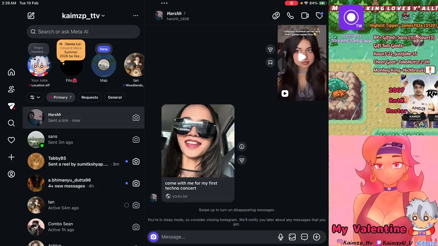Tap camera icon next to TabbyBS chat
This screenshot has height=246, width=438.
click(136, 161)
